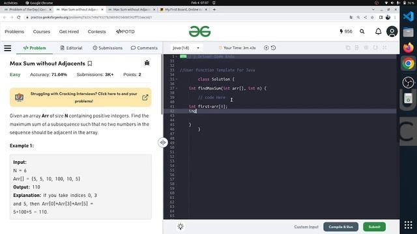This screenshot has height=234, width=417.
Task: Open a new Chrome tab
Action: pyautogui.click(x=214, y=9)
